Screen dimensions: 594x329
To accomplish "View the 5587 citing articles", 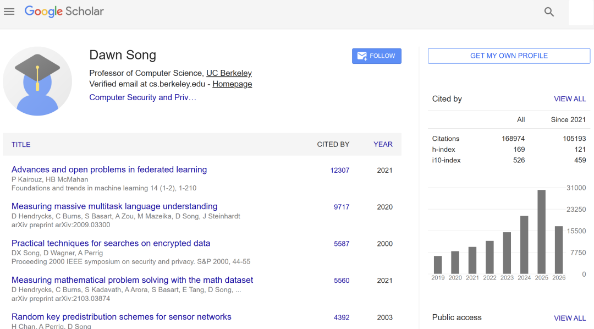I will click(342, 244).
